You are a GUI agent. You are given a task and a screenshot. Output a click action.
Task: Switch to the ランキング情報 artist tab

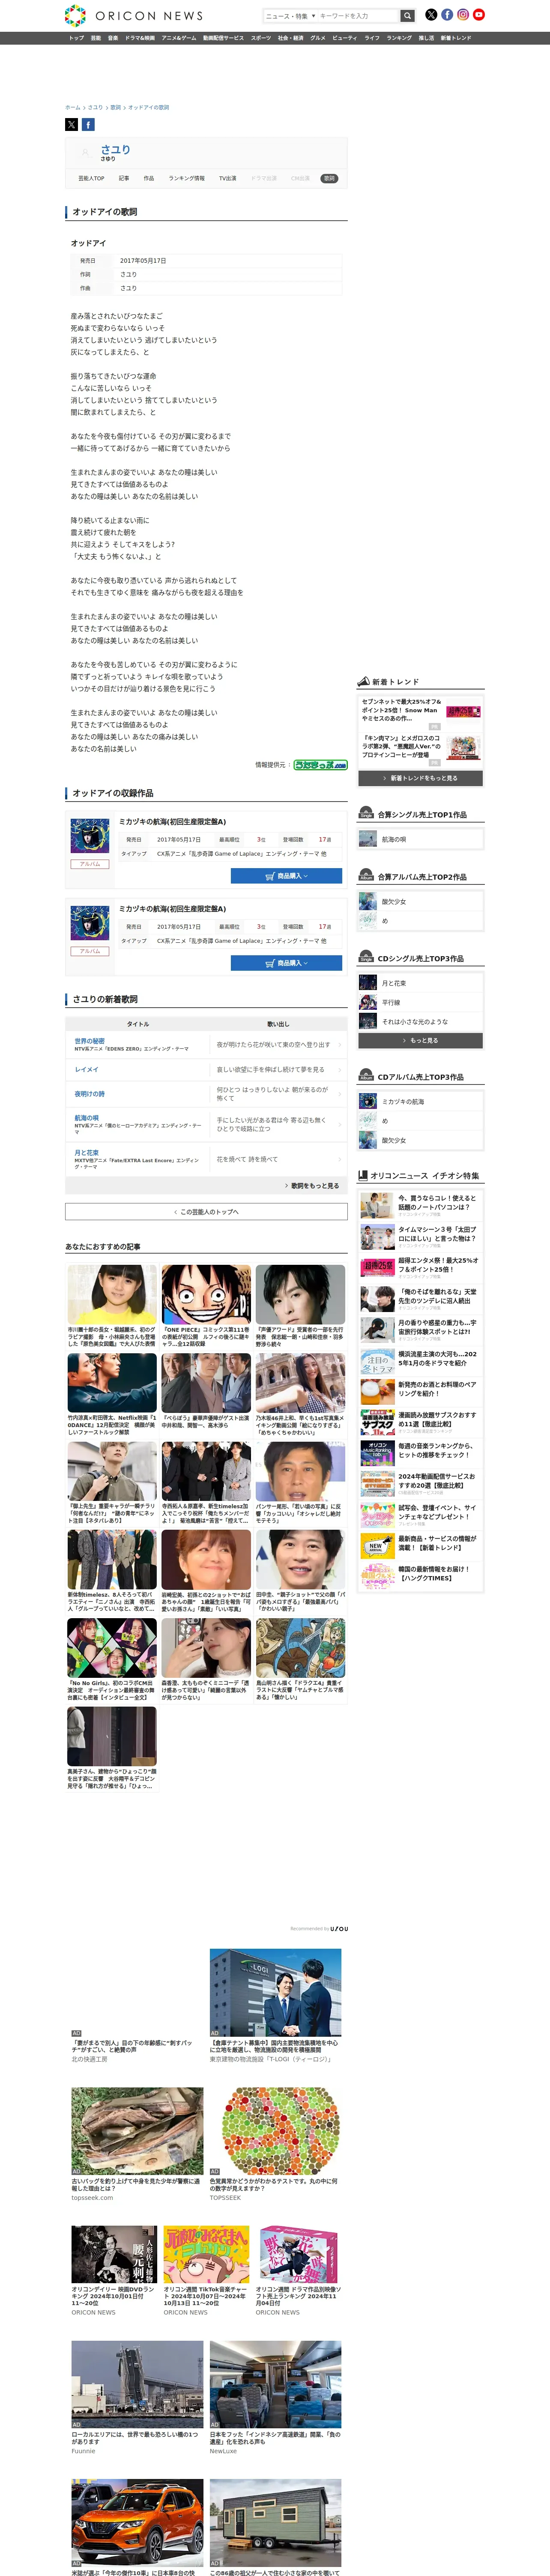pyautogui.click(x=187, y=178)
